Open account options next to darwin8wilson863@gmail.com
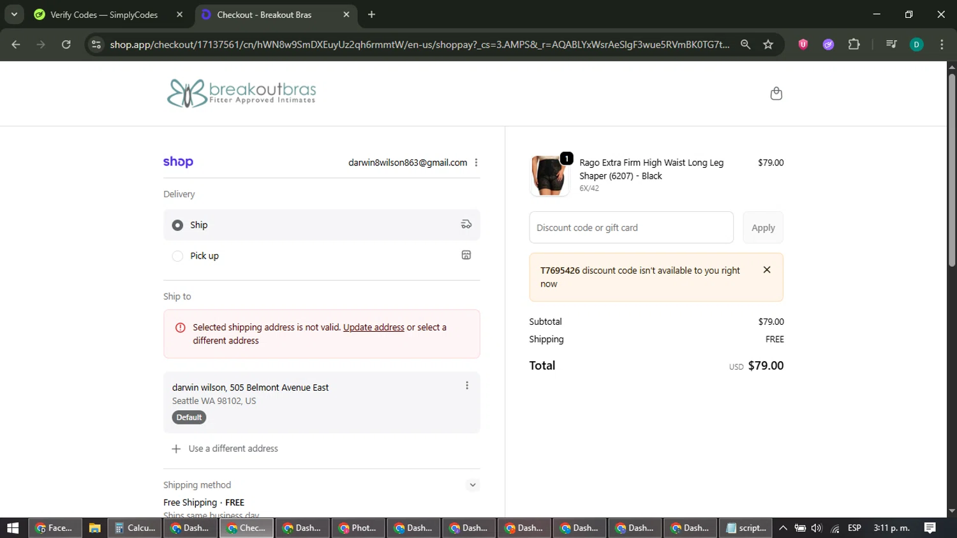957x538 pixels. coord(476,163)
